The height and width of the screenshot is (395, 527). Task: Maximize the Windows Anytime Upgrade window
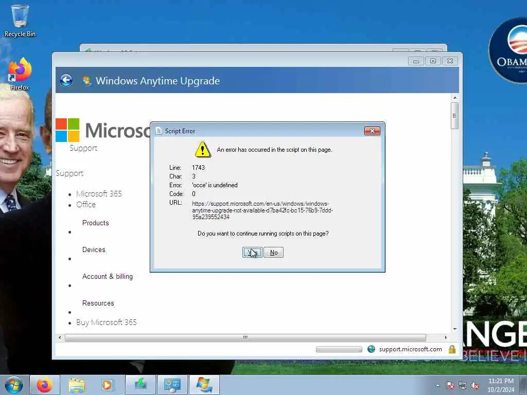(433, 61)
